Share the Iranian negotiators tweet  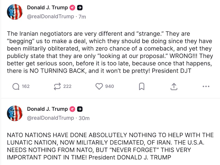tap(174, 86)
